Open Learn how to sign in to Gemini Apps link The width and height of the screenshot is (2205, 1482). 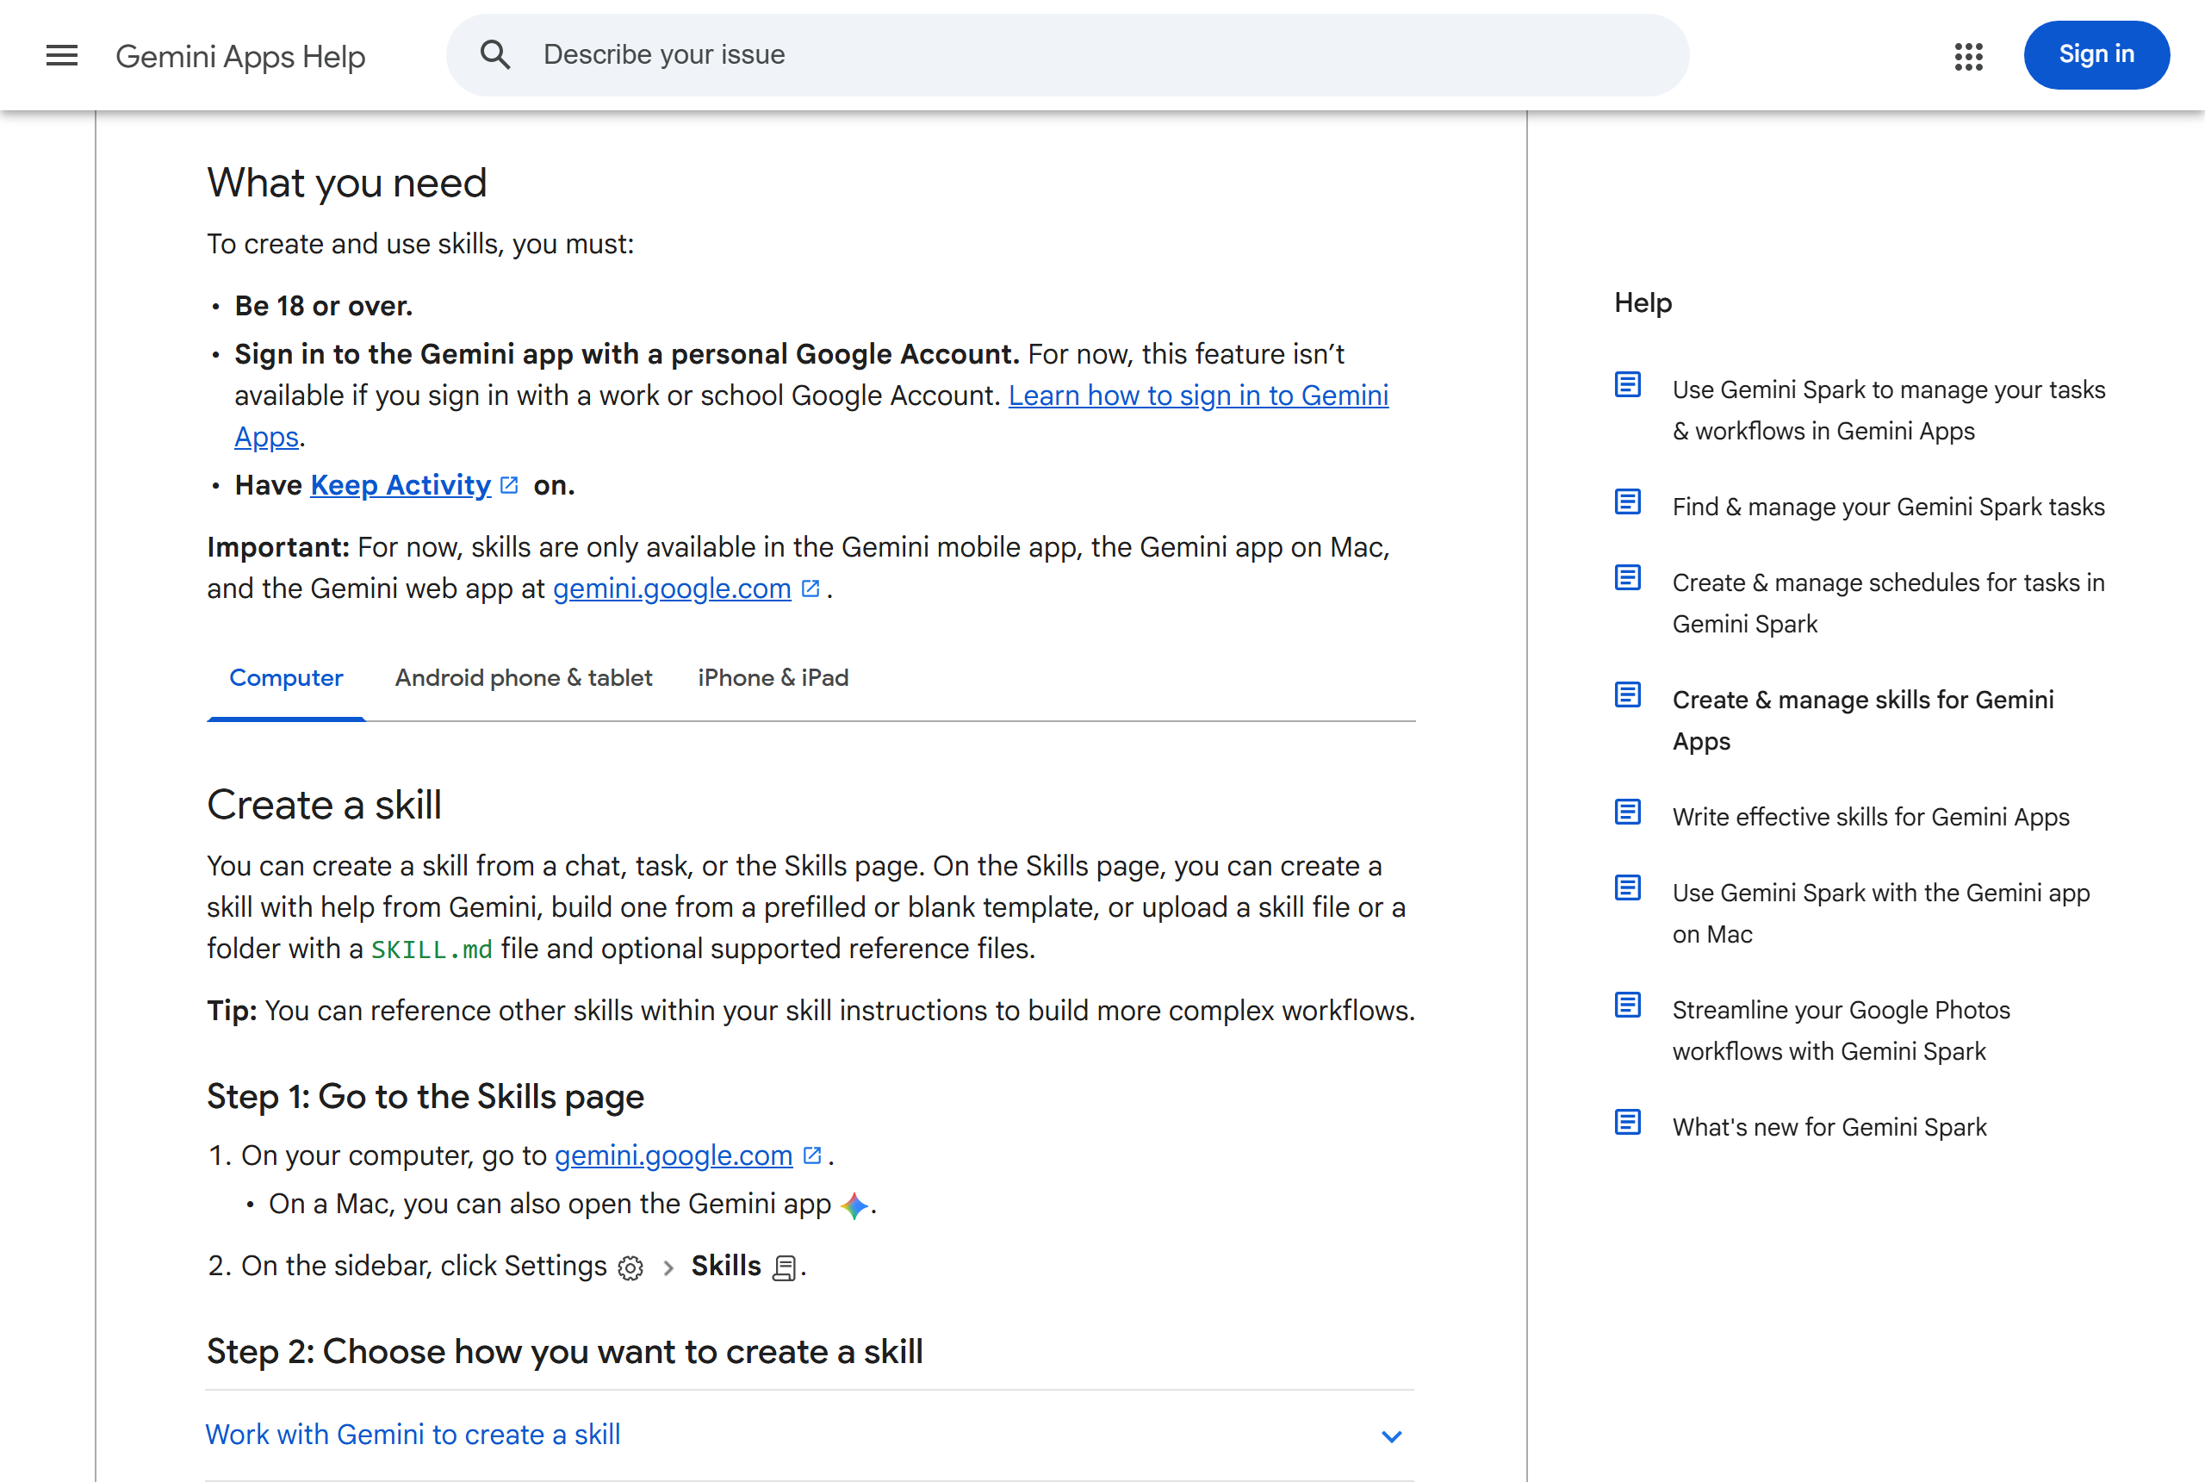pyautogui.click(x=1198, y=395)
